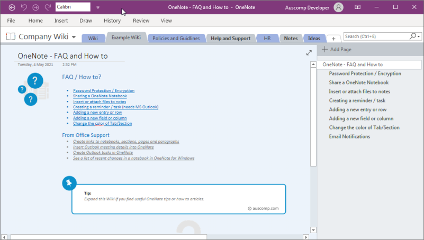
Task: Click the Add Page button
Action: (x=337, y=49)
